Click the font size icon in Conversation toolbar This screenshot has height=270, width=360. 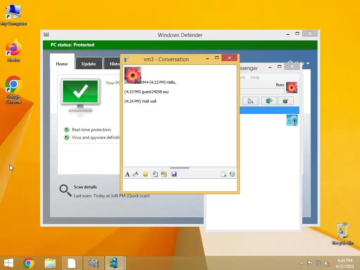tap(135, 174)
